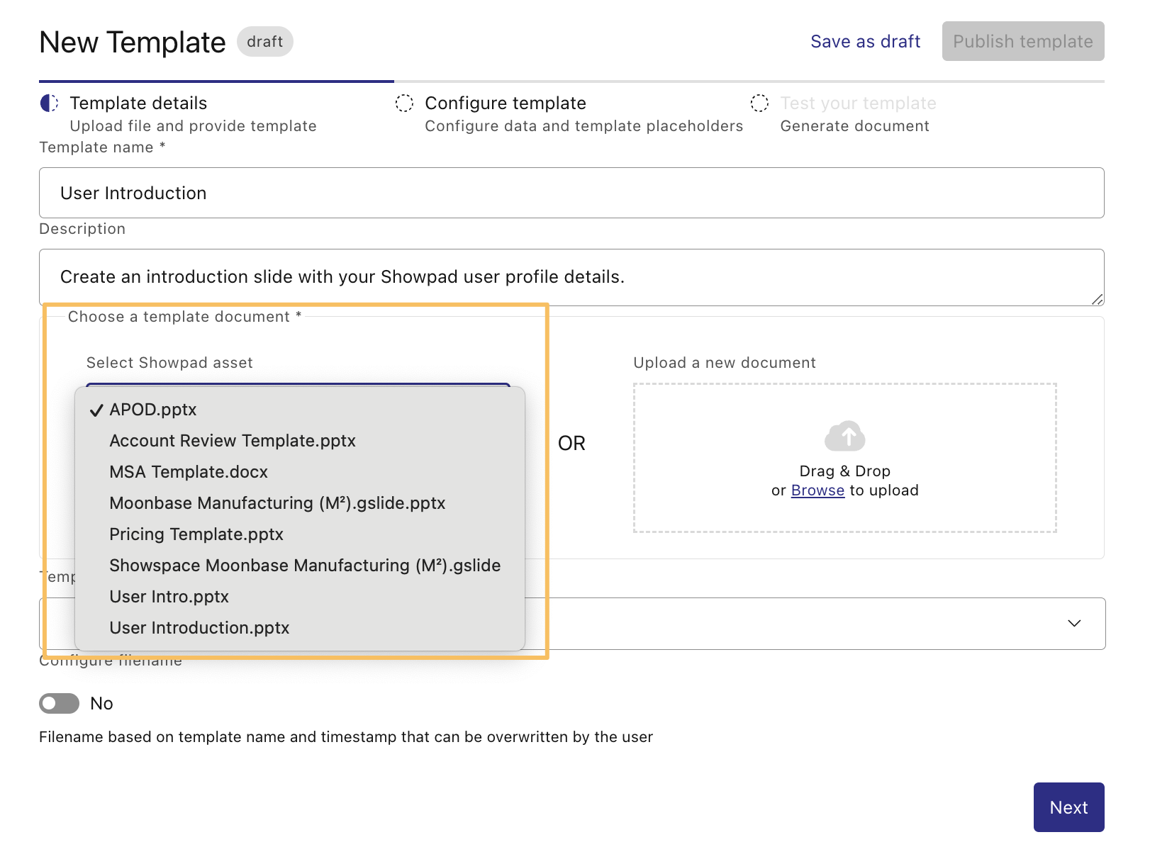
Task: Focus the Template name input field
Action: (571, 193)
